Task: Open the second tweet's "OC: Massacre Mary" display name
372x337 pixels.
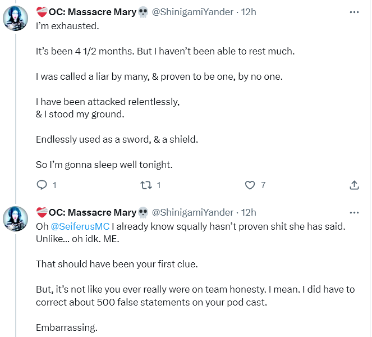Action: pyautogui.click(x=92, y=212)
